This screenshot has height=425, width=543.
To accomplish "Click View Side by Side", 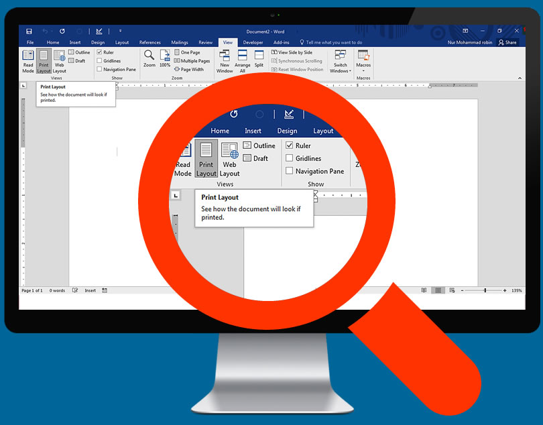I will tap(292, 52).
